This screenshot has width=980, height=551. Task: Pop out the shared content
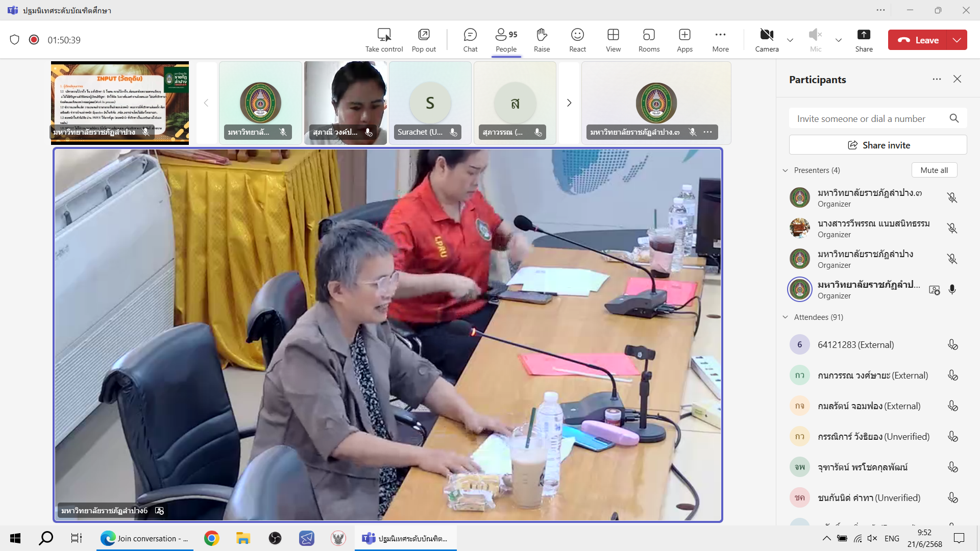tap(424, 40)
